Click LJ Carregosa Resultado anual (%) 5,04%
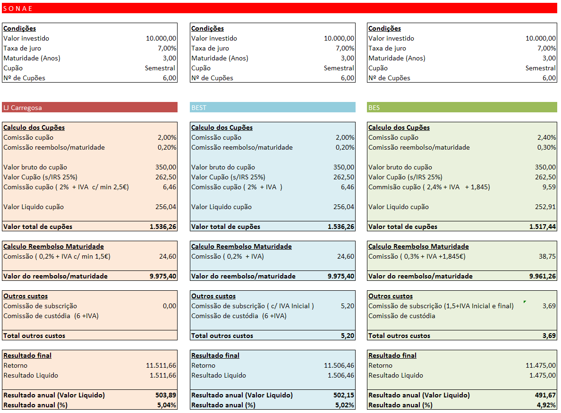Screen dimensions: 561x413 [167, 405]
